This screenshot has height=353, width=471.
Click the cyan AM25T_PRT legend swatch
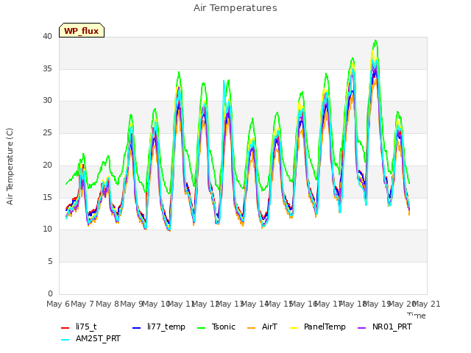(65, 340)
